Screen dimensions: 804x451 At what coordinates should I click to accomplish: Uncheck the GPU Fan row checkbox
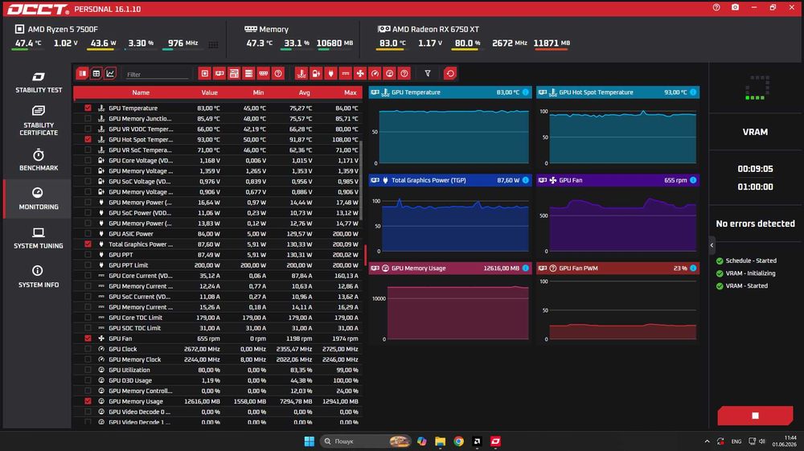pyautogui.click(x=88, y=338)
